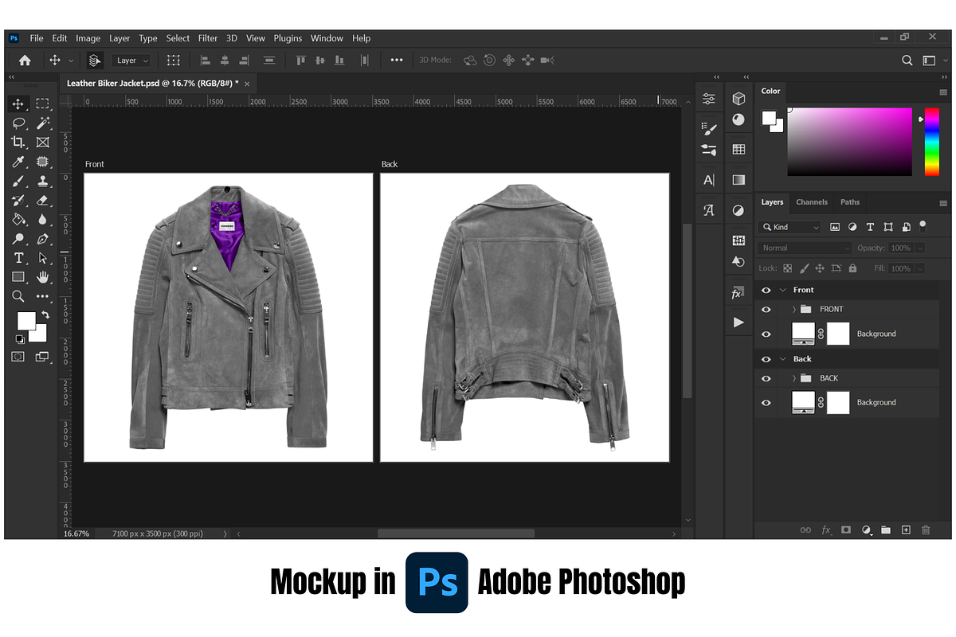
Task: Expand the BACK group folder
Action: click(x=794, y=378)
